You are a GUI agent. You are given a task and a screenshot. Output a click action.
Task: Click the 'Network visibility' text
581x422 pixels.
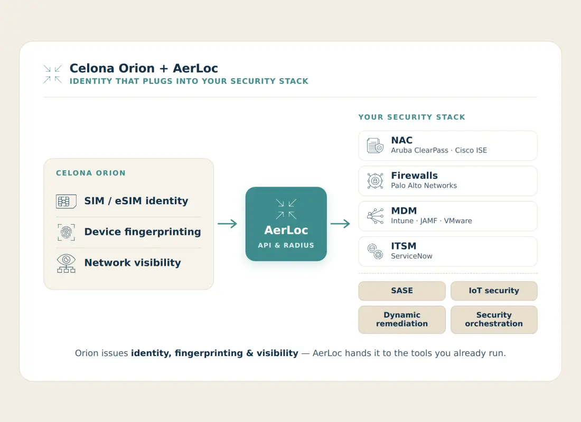[133, 263]
